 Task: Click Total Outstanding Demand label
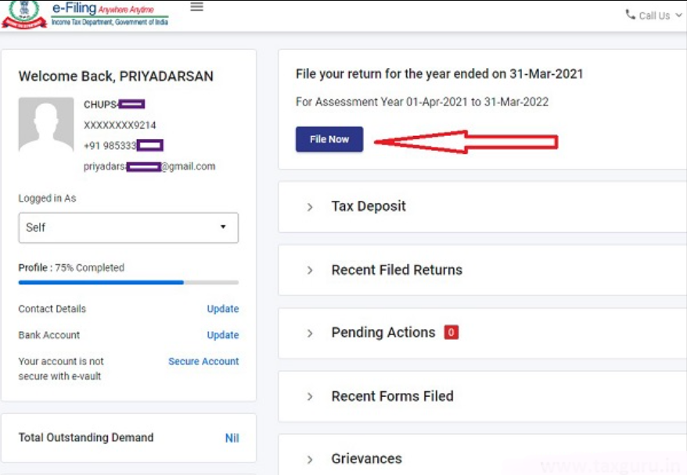pos(86,437)
